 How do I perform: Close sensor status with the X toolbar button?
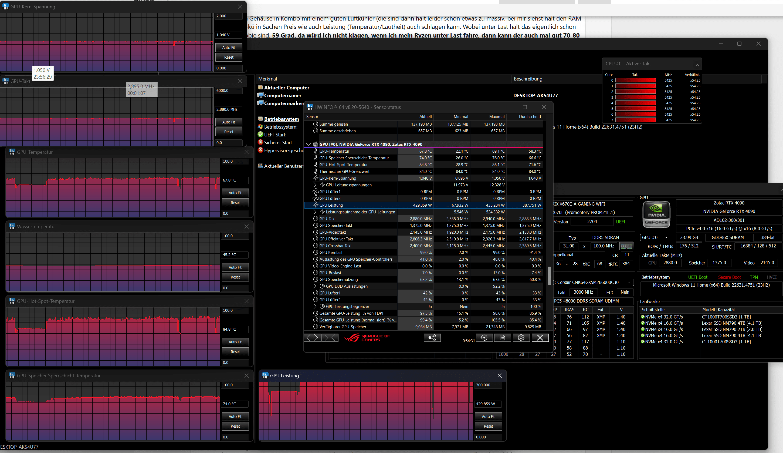click(x=540, y=338)
